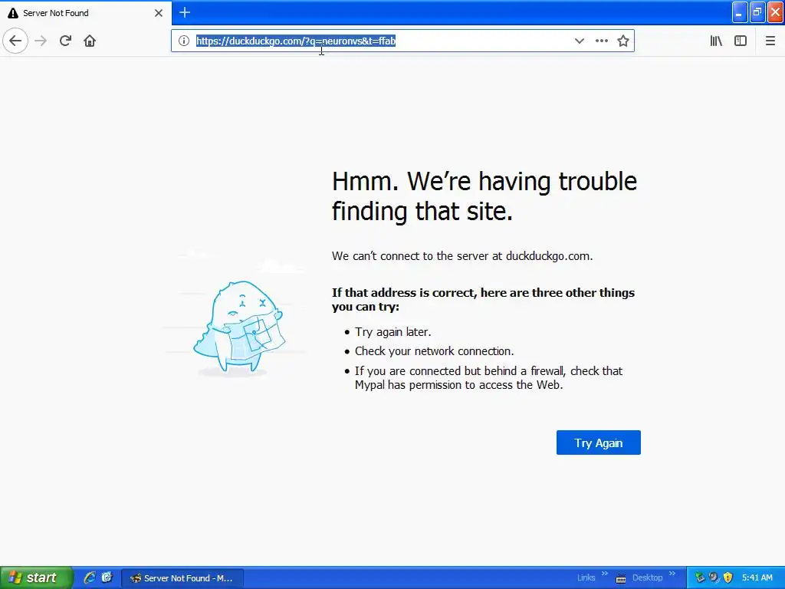
Task: Open the Windows start menu
Action: pyautogui.click(x=36, y=577)
